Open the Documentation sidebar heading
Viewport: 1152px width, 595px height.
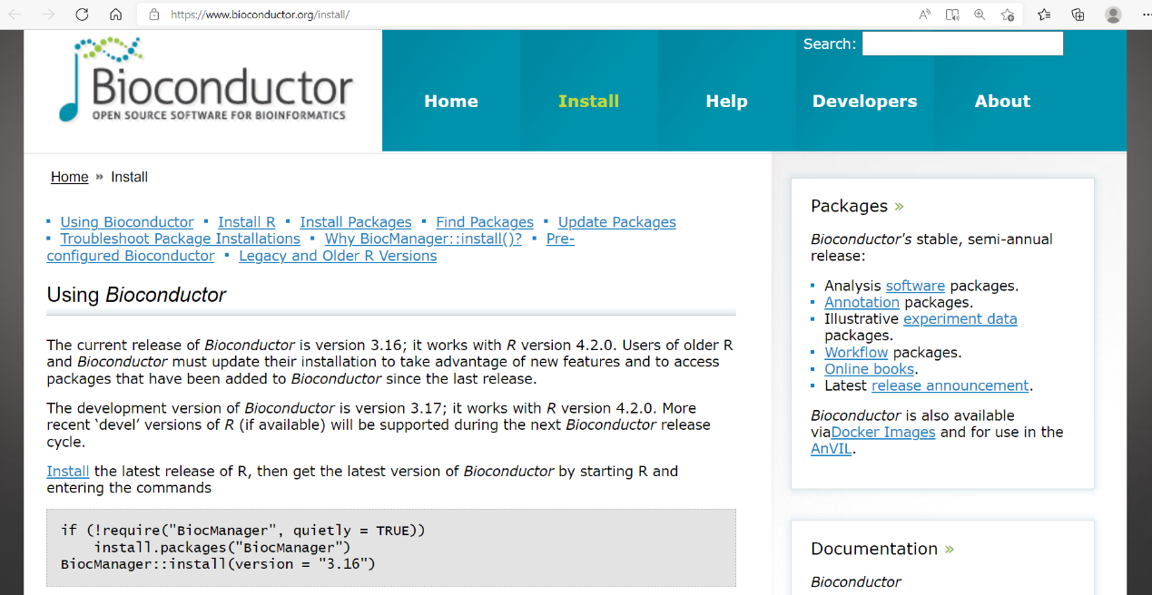pyautogui.click(x=882, y=549)
